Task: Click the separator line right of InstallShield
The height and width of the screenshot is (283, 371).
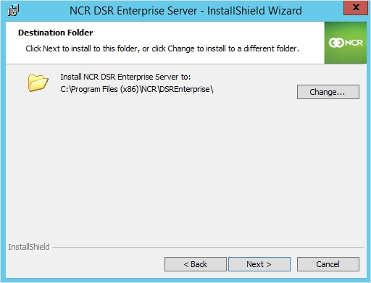Action: 208,248
